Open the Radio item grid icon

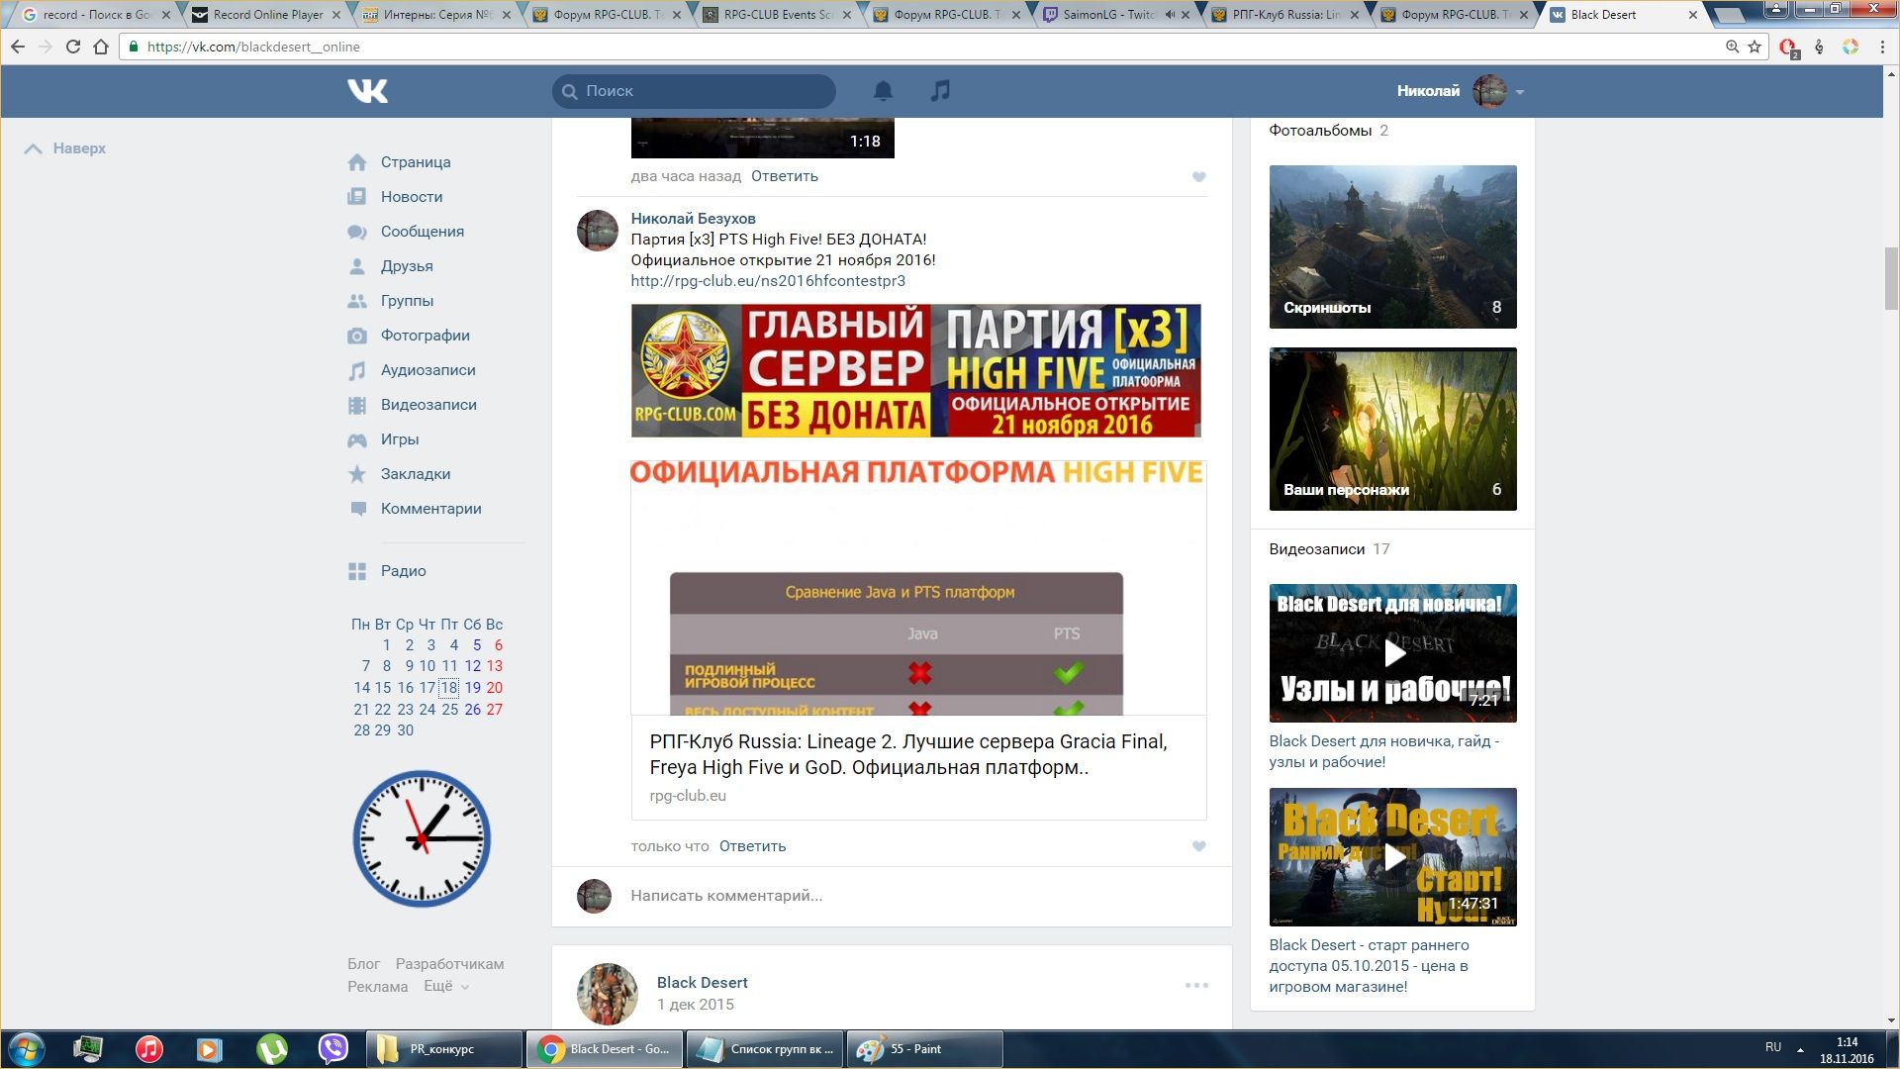[357, 571]
